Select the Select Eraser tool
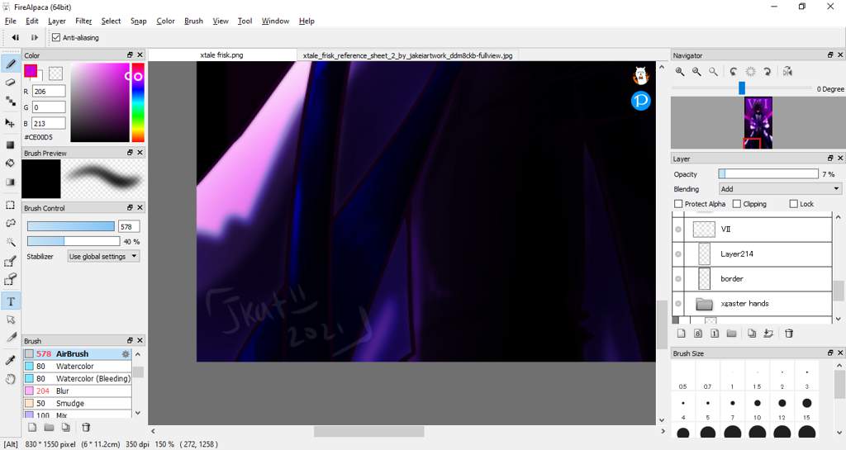The height and width of the screenshot is (450, 846). [10, 280]
